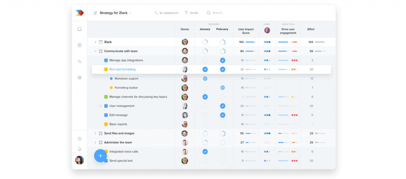
Task: Expand the Zlack product row
Action: tap(95, 42)
